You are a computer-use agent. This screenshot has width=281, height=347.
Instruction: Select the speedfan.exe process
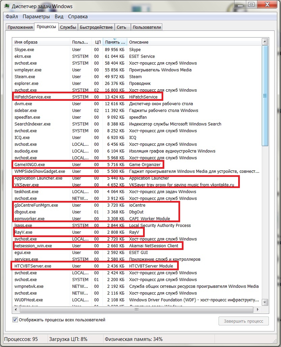[137, 117]
